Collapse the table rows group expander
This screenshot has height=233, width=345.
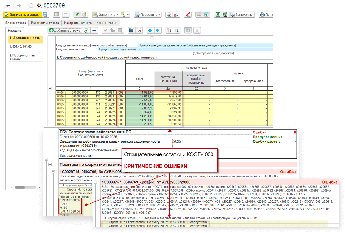(x=50, y=88)
